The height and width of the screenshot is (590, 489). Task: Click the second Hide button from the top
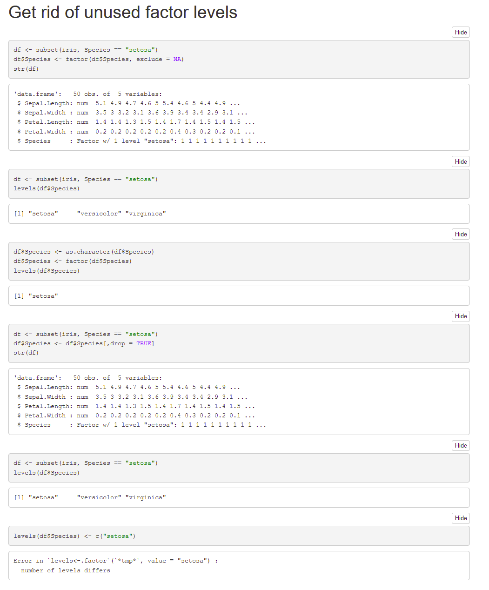[460, 161]
